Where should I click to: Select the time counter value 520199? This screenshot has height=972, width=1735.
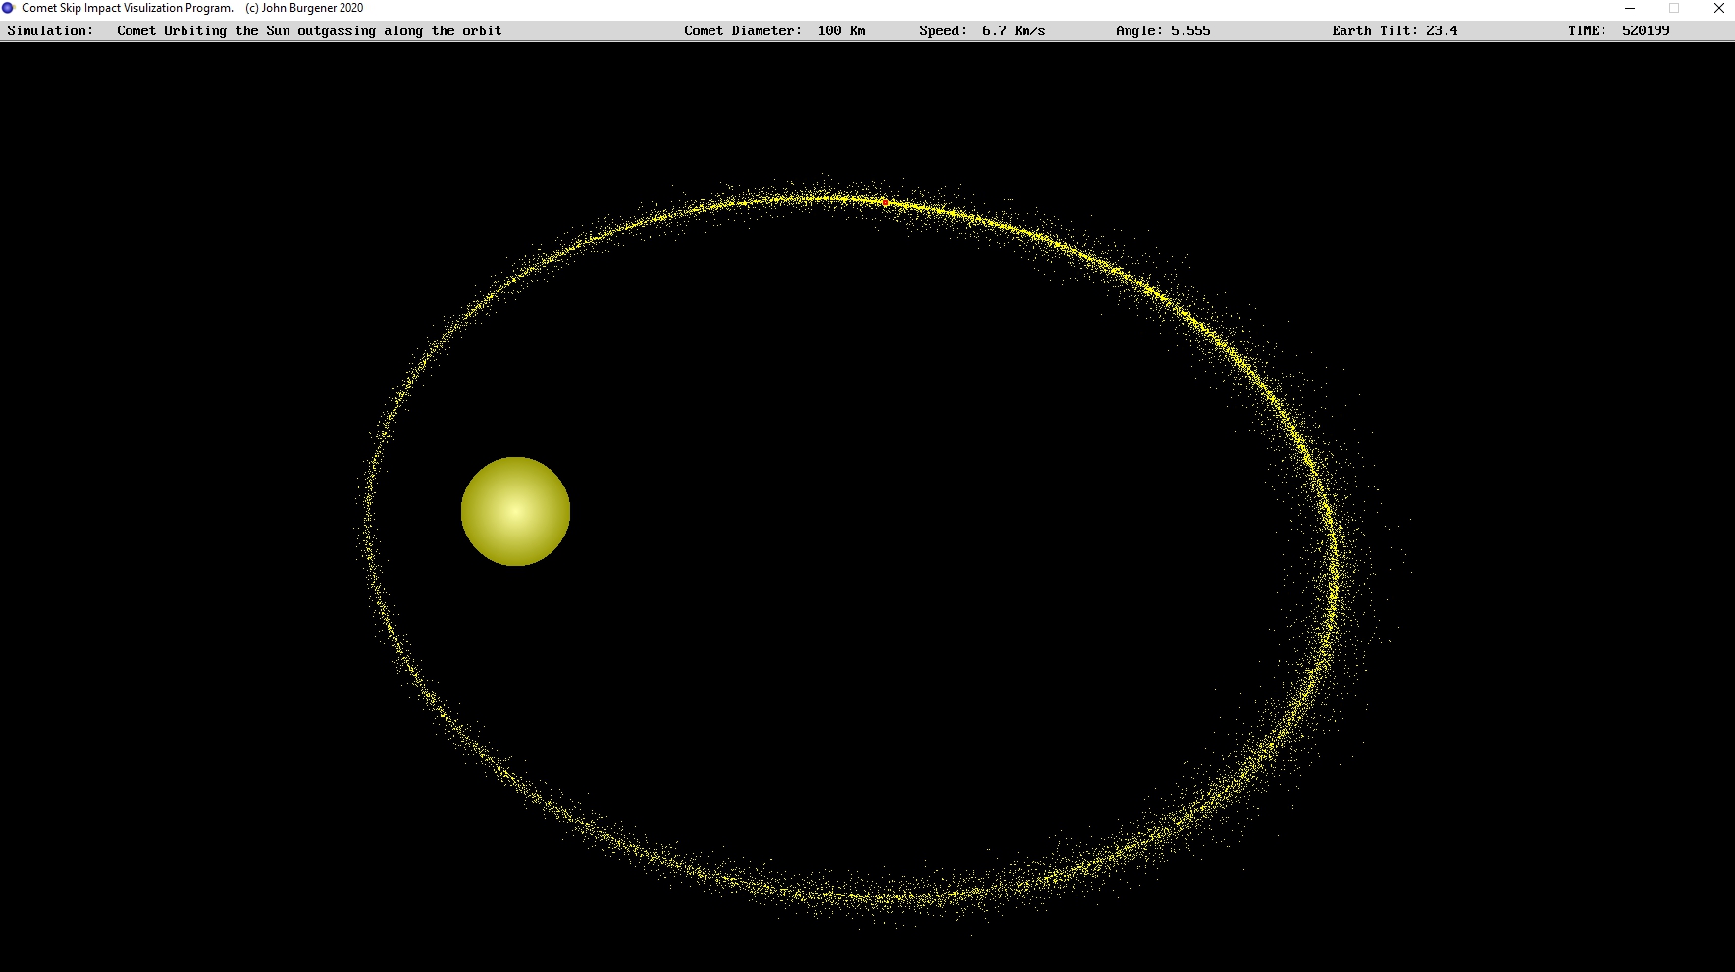click(1646, 30)
